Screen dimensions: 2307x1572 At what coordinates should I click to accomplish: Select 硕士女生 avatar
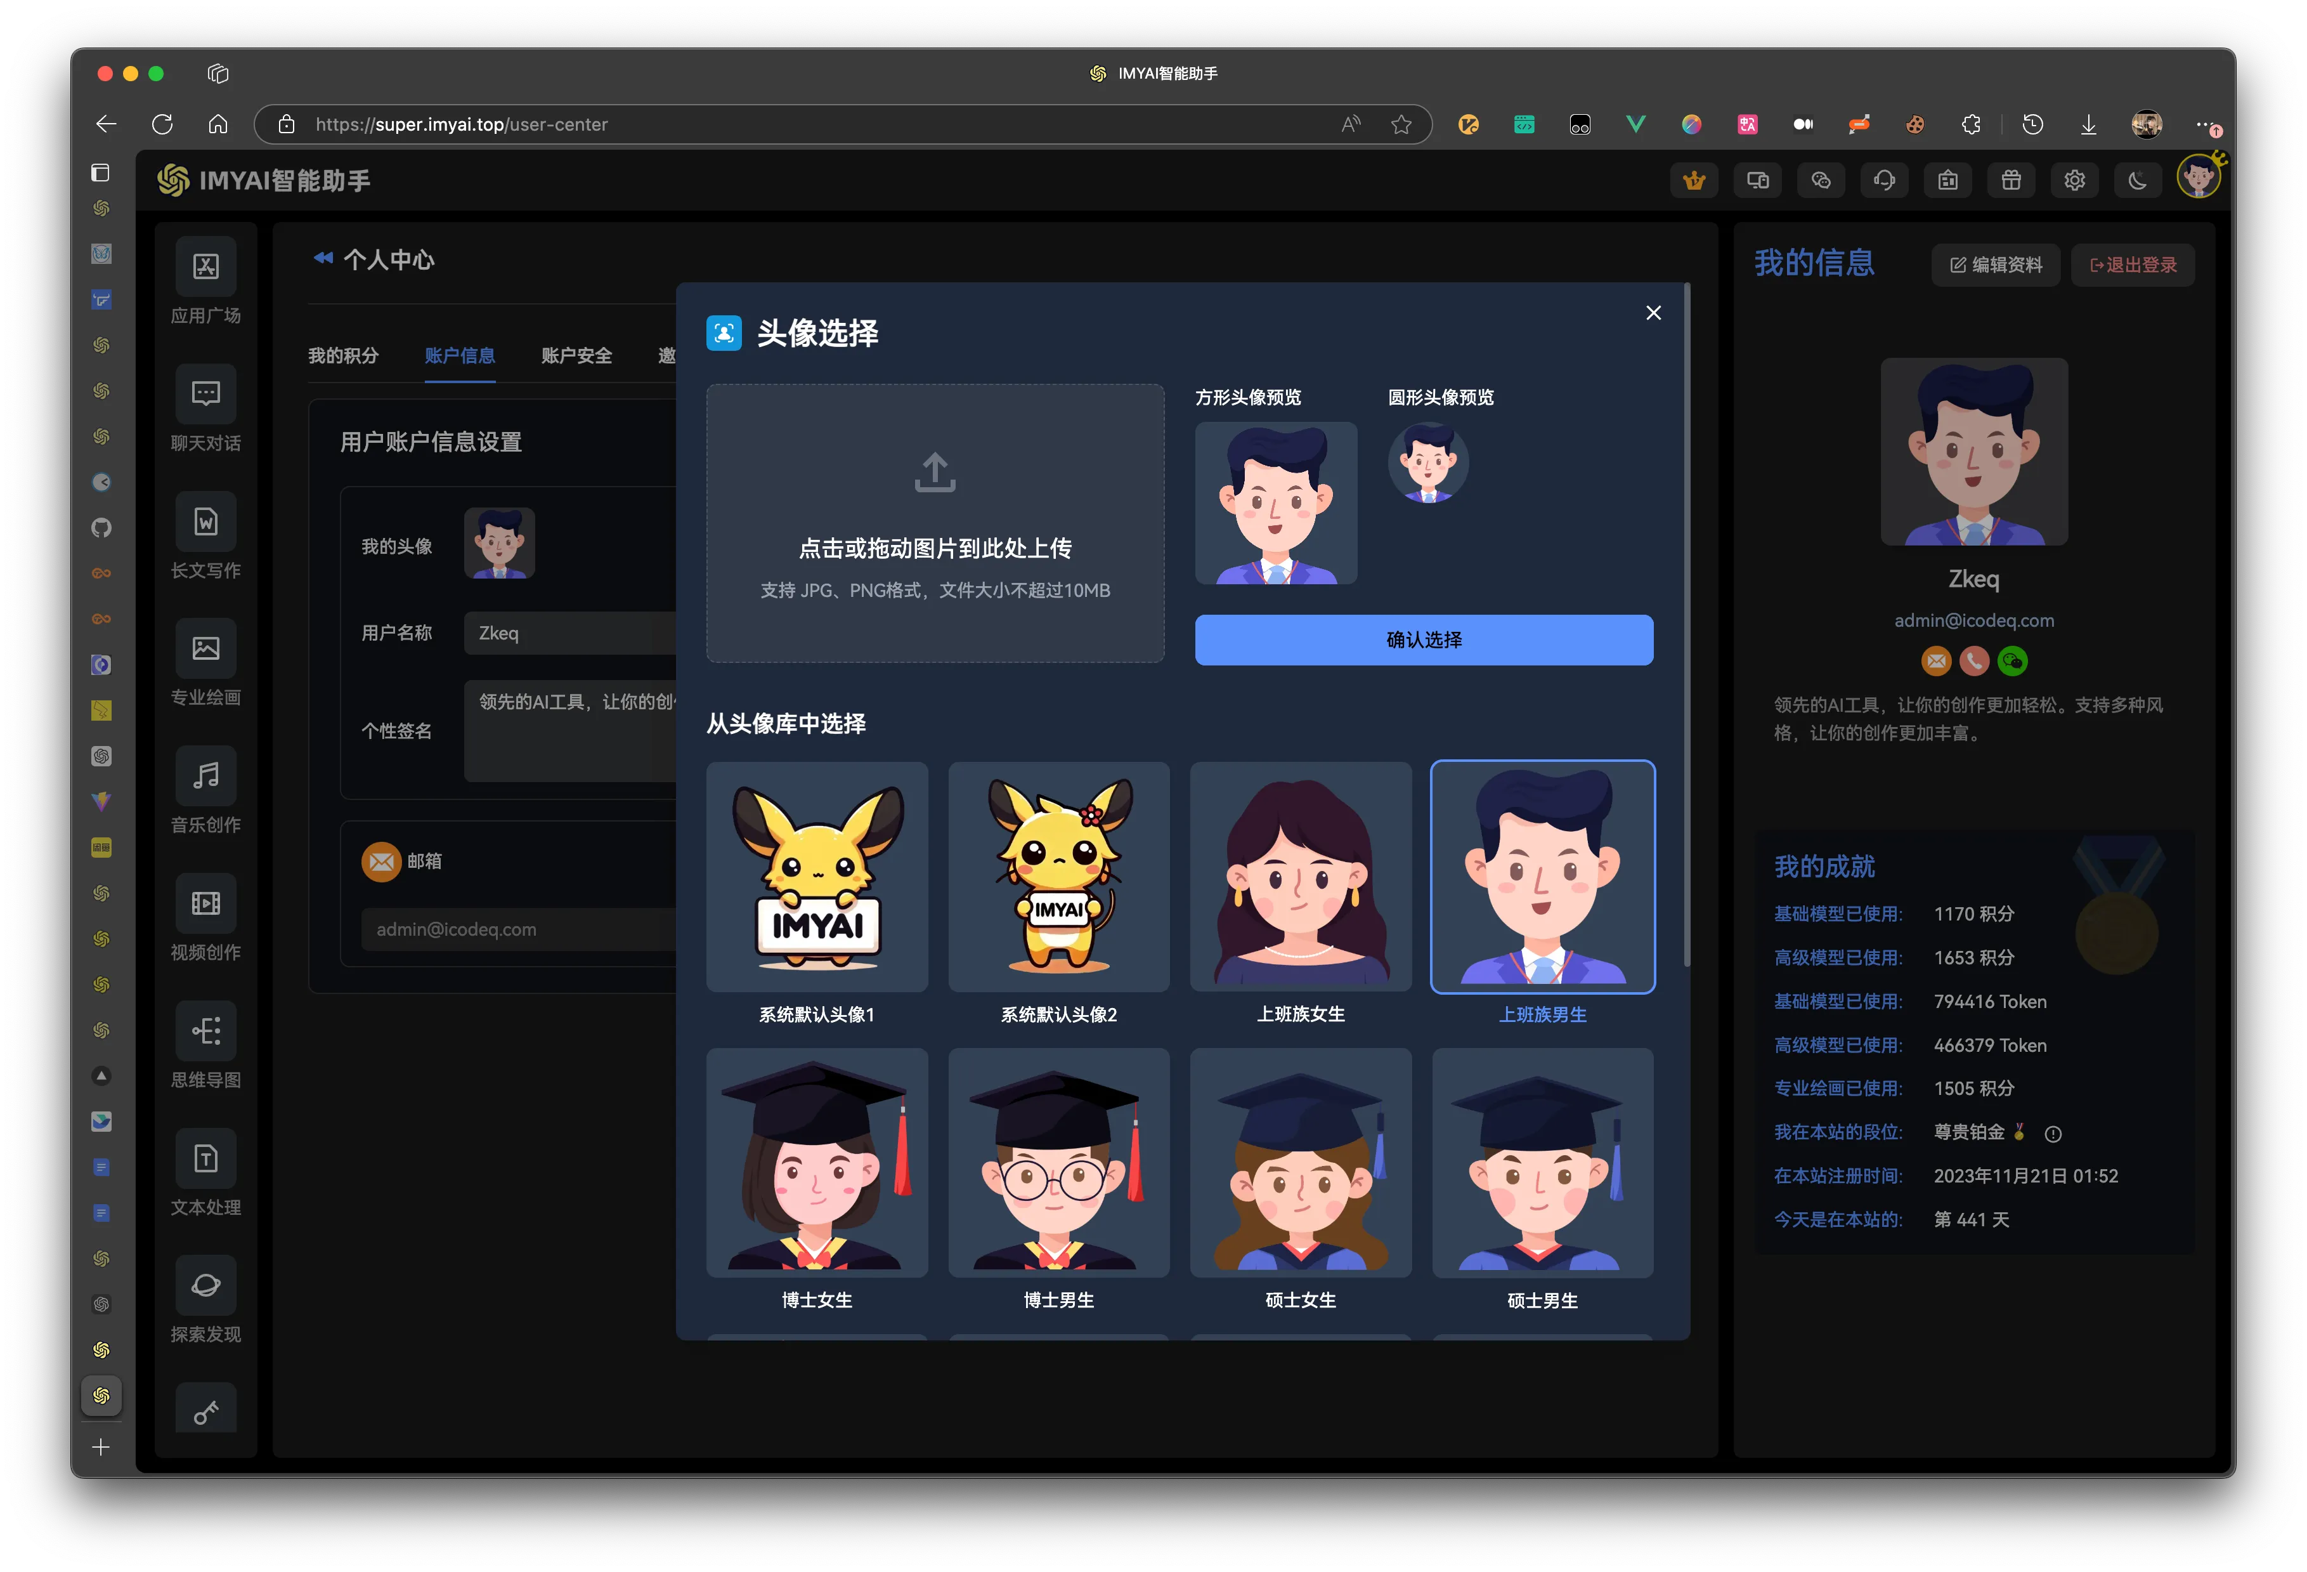tap(1301, 1163)
